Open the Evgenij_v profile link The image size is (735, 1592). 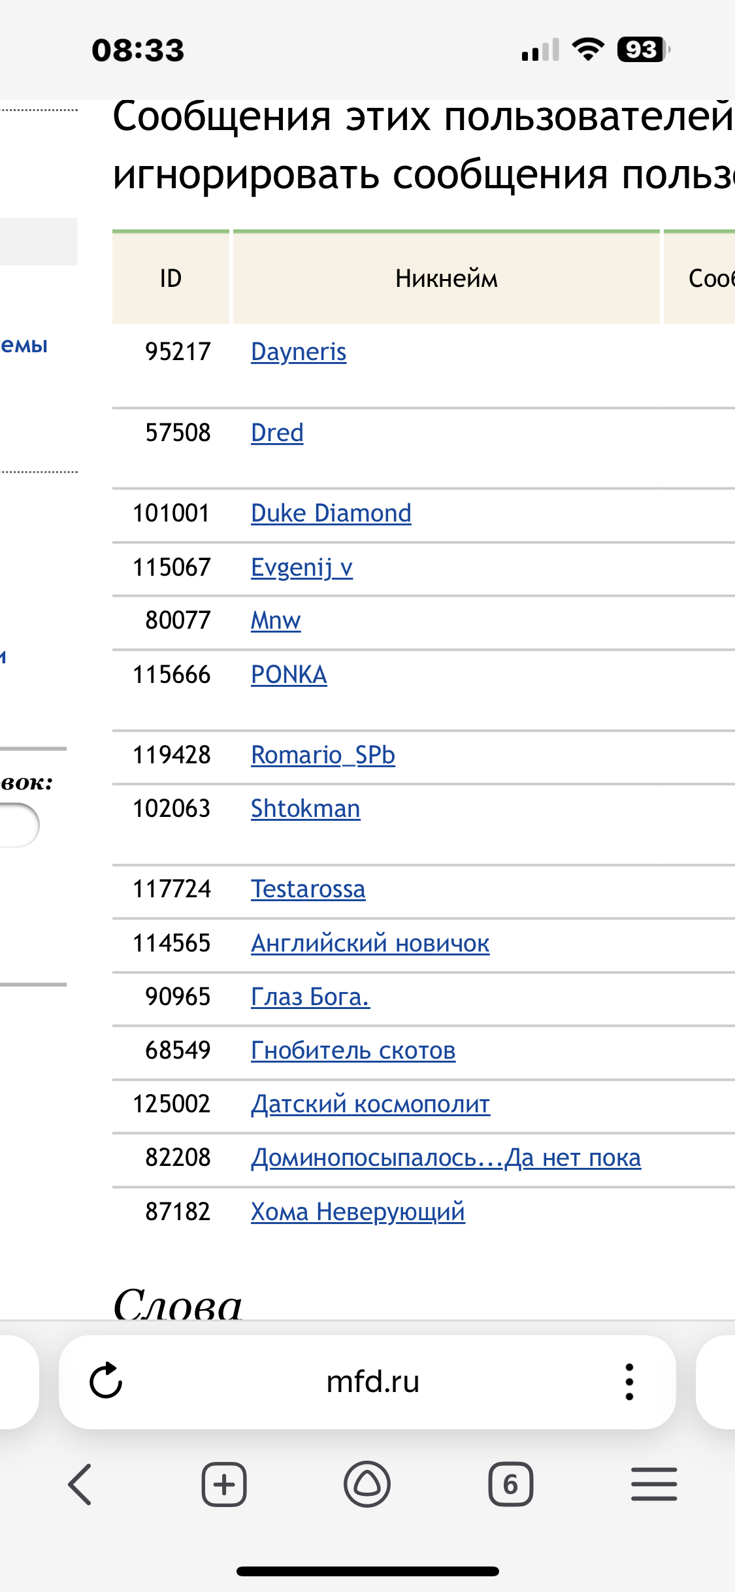[301, 567]
